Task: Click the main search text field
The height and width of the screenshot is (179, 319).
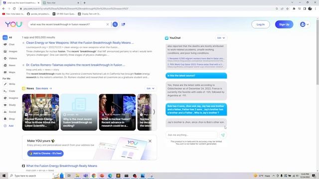Action: 67,24
